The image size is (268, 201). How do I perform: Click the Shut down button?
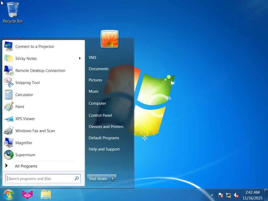(98, 178)
